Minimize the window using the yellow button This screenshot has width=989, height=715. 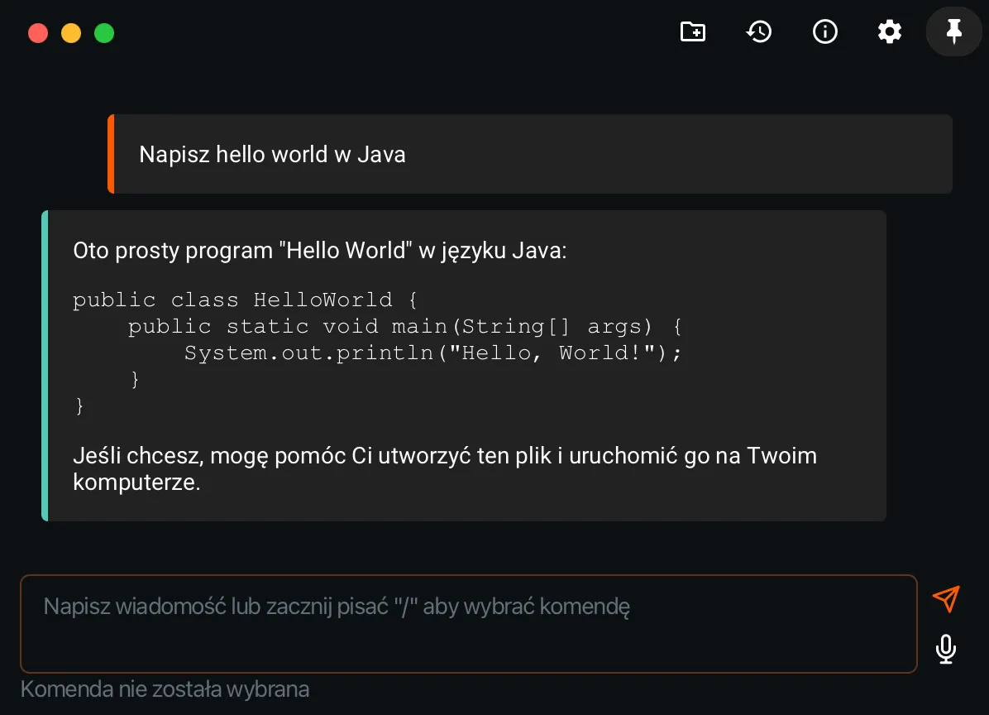pyautogui.click(x=71, y=33)
